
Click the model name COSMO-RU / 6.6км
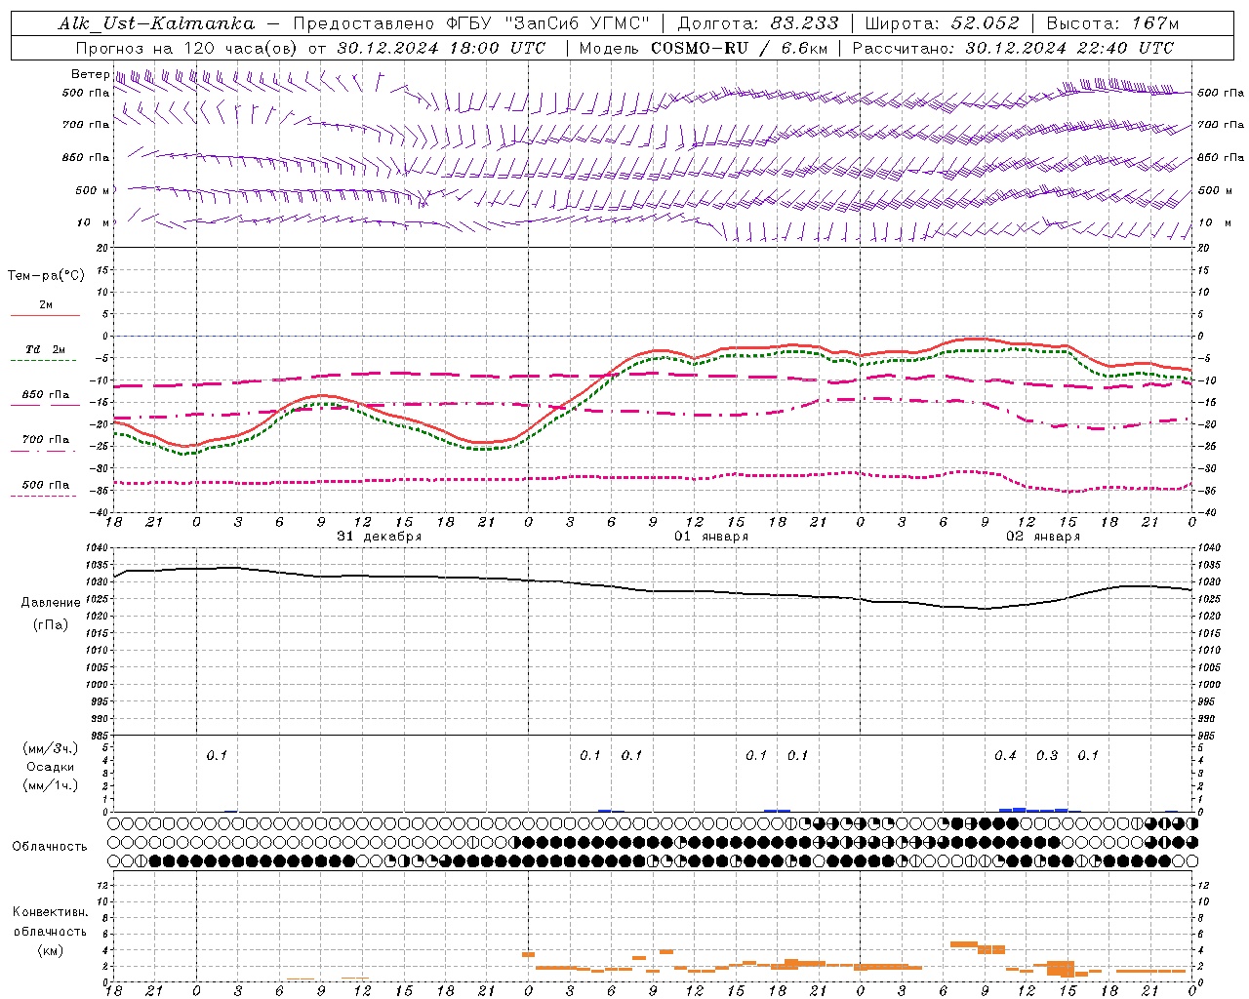tap(738, 48)
